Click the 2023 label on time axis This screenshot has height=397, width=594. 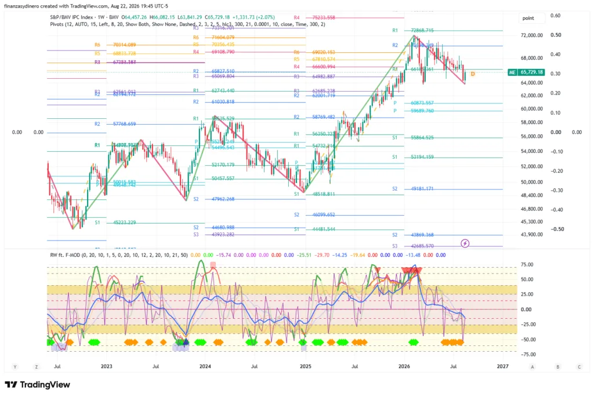(x=107, y=366)
